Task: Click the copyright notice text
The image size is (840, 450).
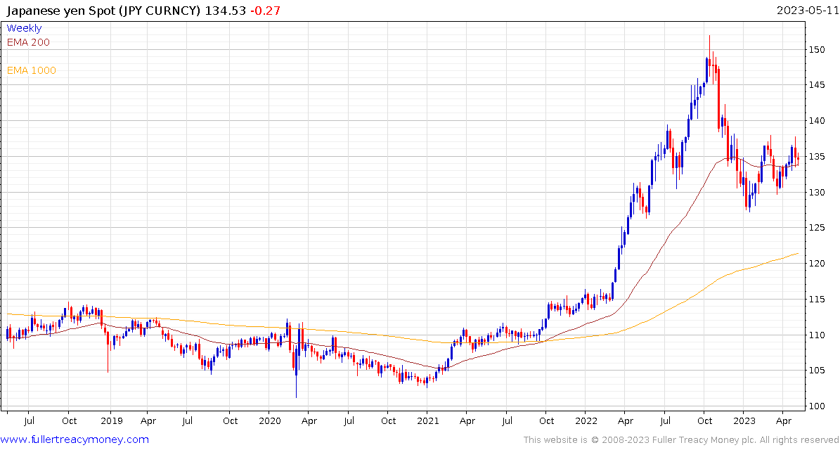Action: click(680, 440)
